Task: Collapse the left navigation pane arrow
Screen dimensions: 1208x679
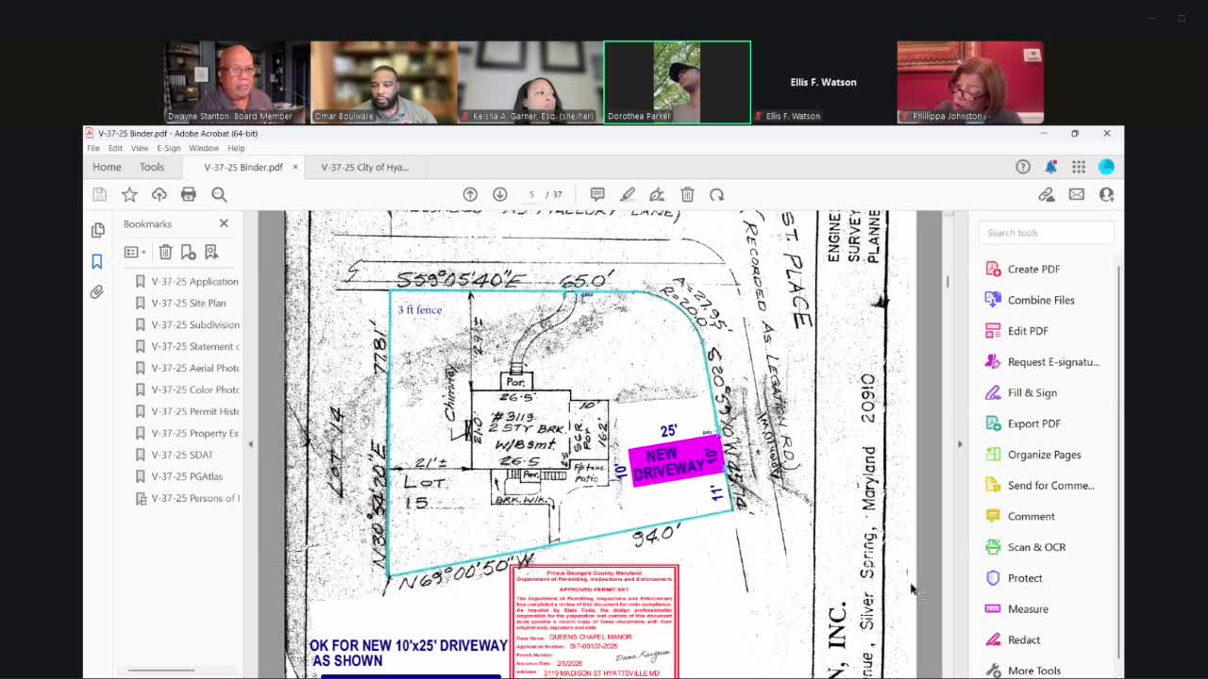Action: click(251, 443)
